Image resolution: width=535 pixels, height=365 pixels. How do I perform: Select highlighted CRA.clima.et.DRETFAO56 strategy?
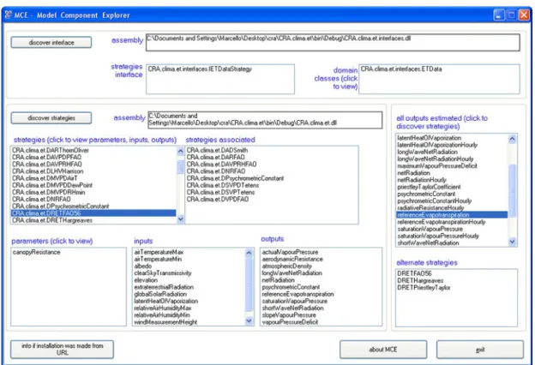pos(93,213)
